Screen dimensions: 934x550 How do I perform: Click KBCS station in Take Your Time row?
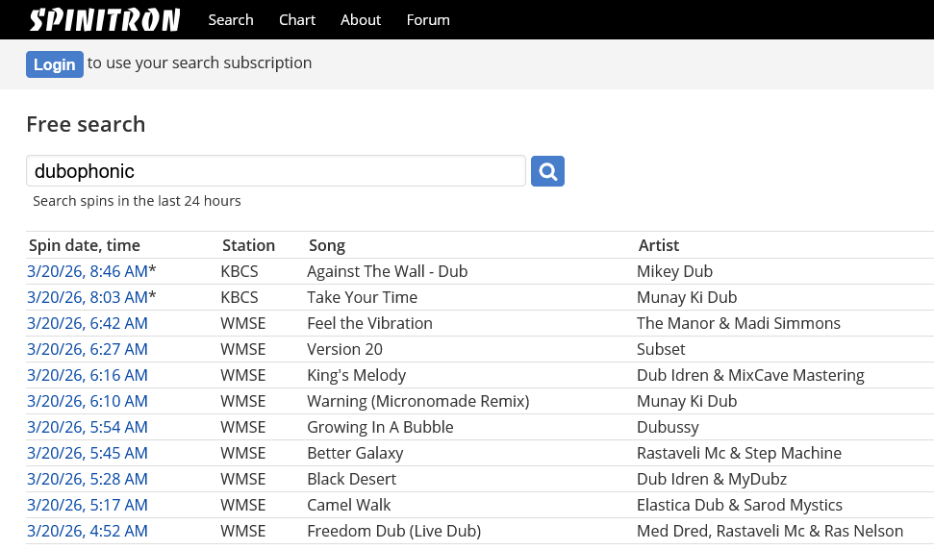coord(240,298)
